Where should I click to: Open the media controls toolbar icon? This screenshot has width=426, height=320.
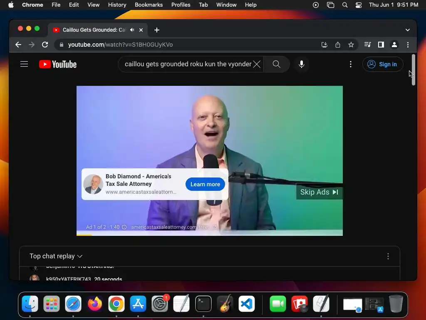tap(368, 45)
